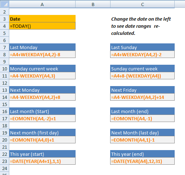Select row 16 header

coord(5,111)
